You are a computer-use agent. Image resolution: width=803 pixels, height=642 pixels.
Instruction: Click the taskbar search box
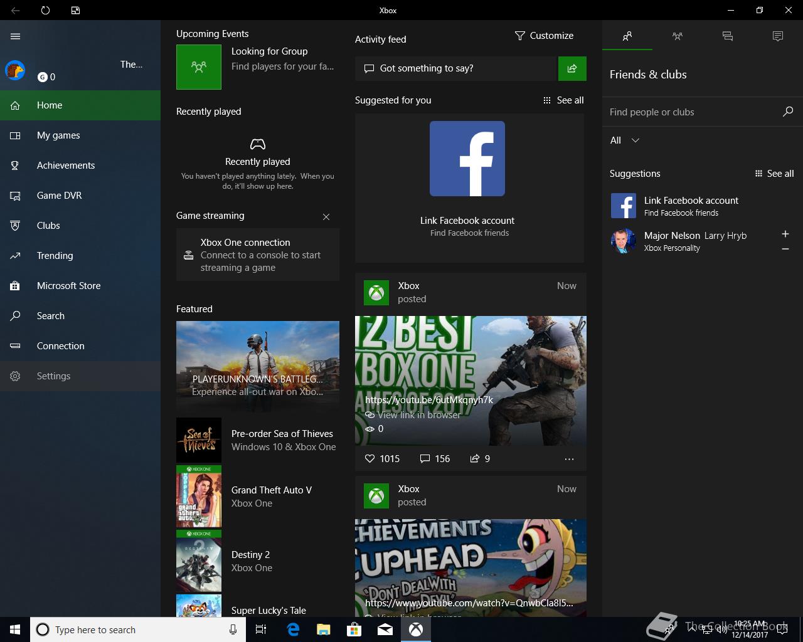click(137, 629)
